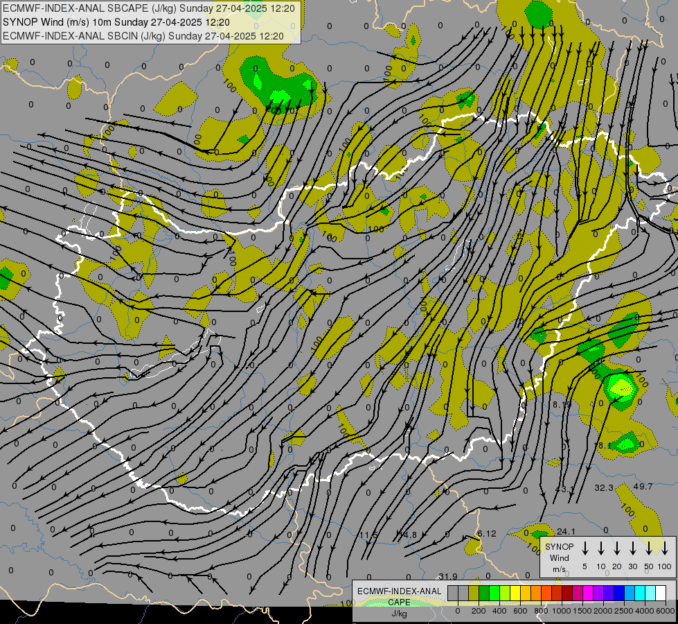This screenshot has height=624, width=678.
Task: Pick the dark green CAPE legend swatch
Action: (x=484, y=593)
